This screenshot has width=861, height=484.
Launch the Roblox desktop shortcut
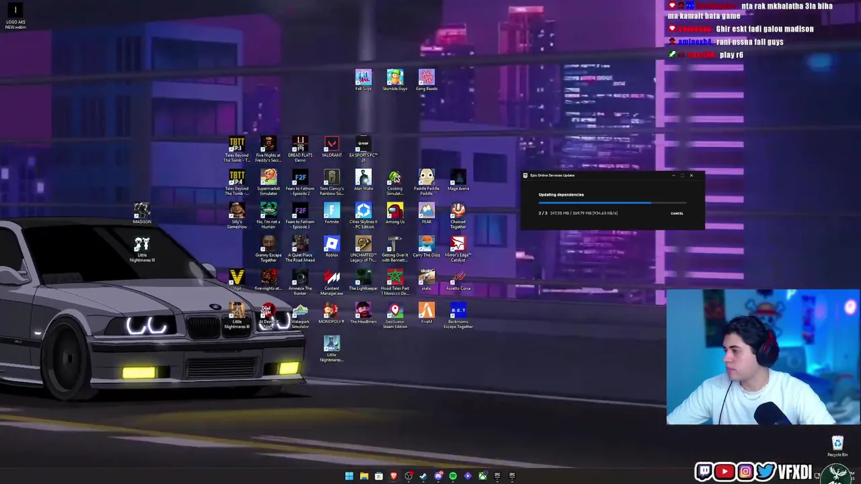tap(332, 246)
